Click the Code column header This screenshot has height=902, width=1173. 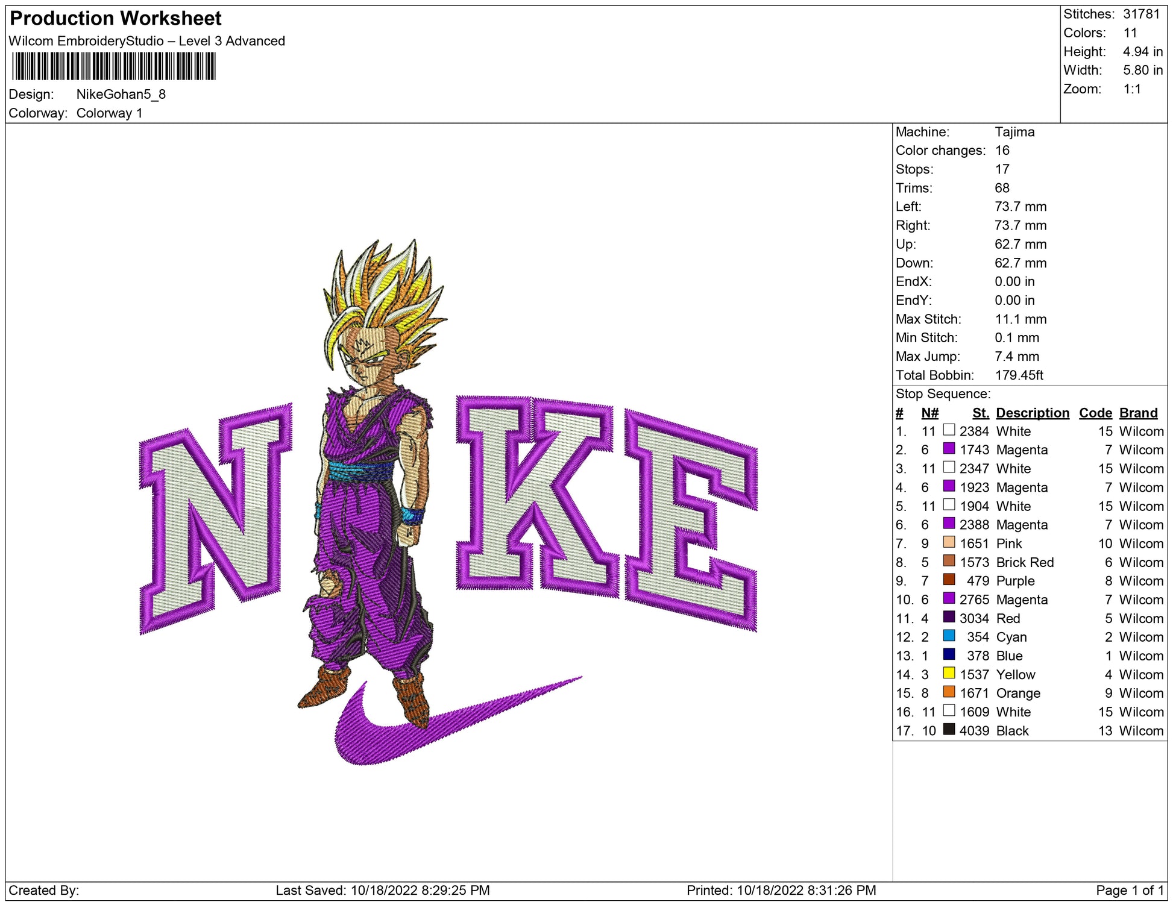1095,413
